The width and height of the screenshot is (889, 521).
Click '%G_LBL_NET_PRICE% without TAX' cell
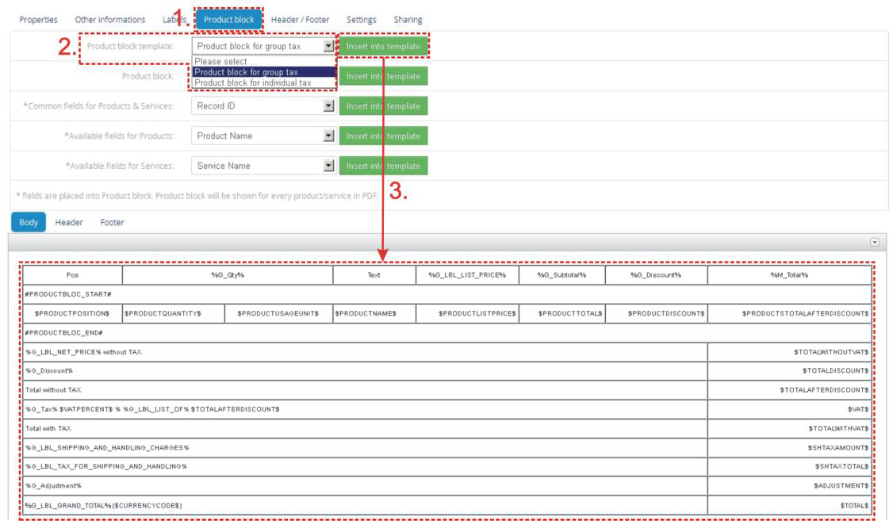(x=365, y=352)
